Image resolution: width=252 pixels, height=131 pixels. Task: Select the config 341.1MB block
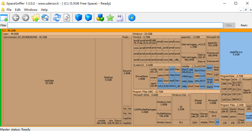154,70
